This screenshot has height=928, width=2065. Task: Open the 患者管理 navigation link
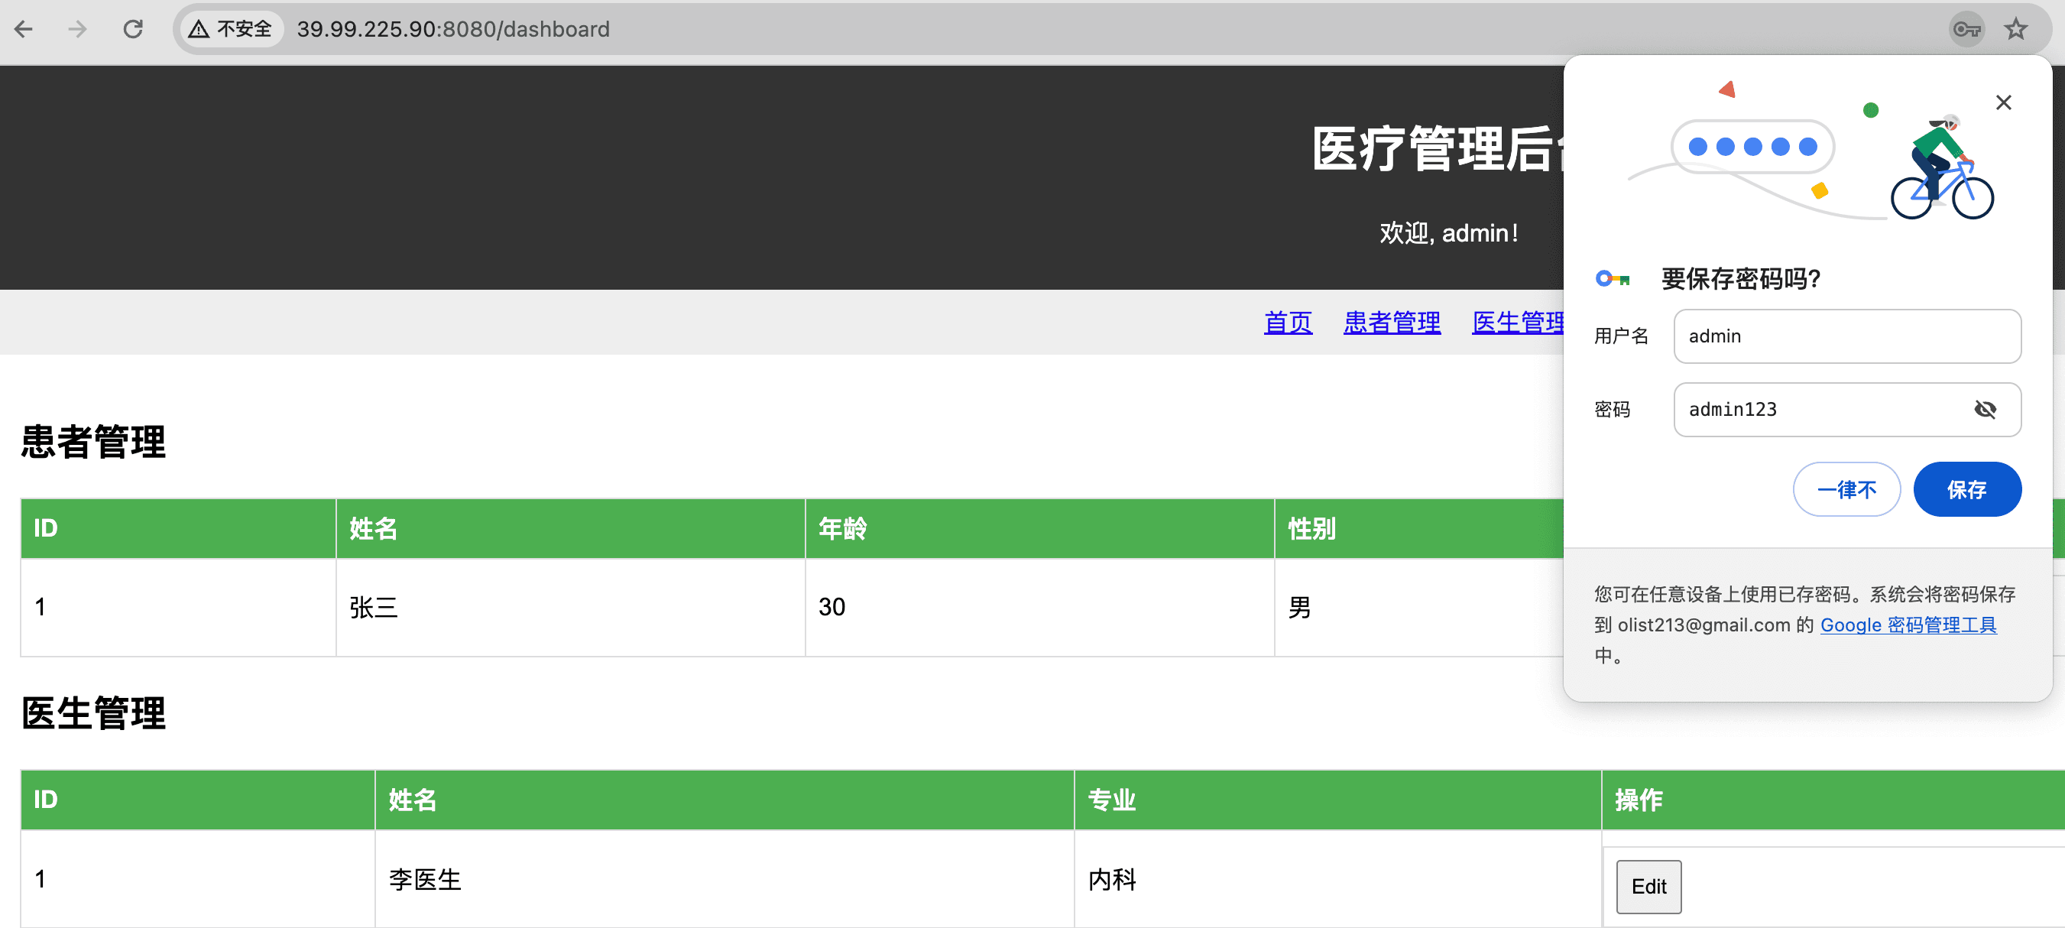click(x=1392, y=323)
